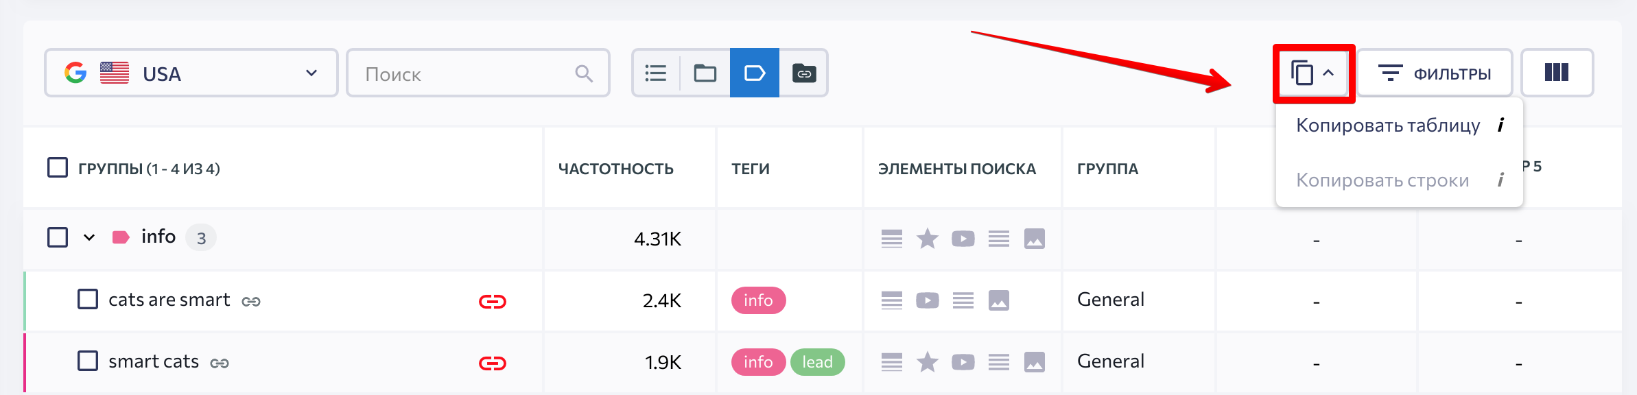1637x395 pixels.
Task: Click the pink info tag icon
Action: [121, 237]
